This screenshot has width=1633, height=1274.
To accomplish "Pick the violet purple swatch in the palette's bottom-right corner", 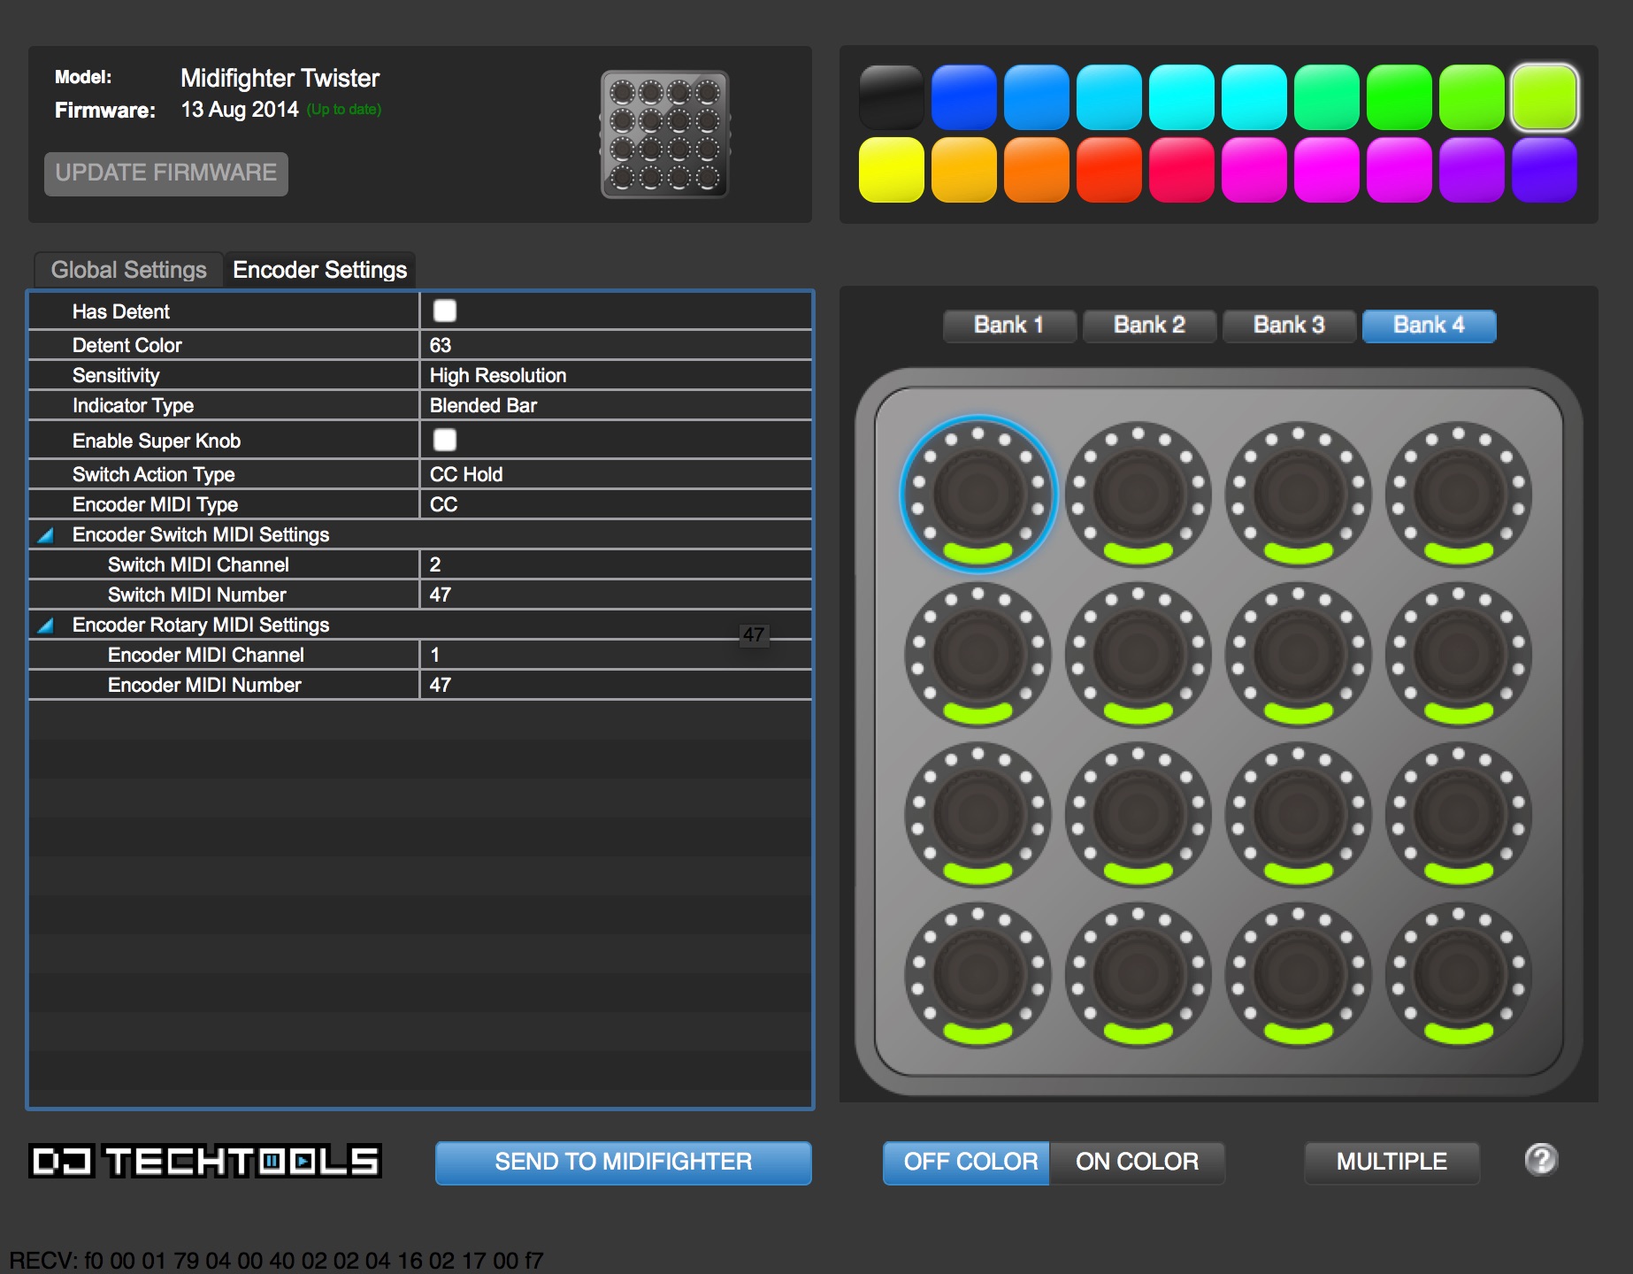I will tap(1545, 170).
